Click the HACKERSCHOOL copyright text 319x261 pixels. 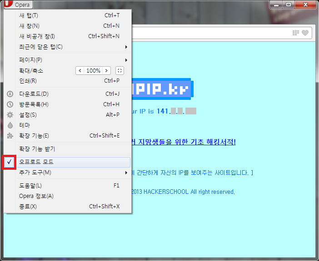[x=183, y=192]
